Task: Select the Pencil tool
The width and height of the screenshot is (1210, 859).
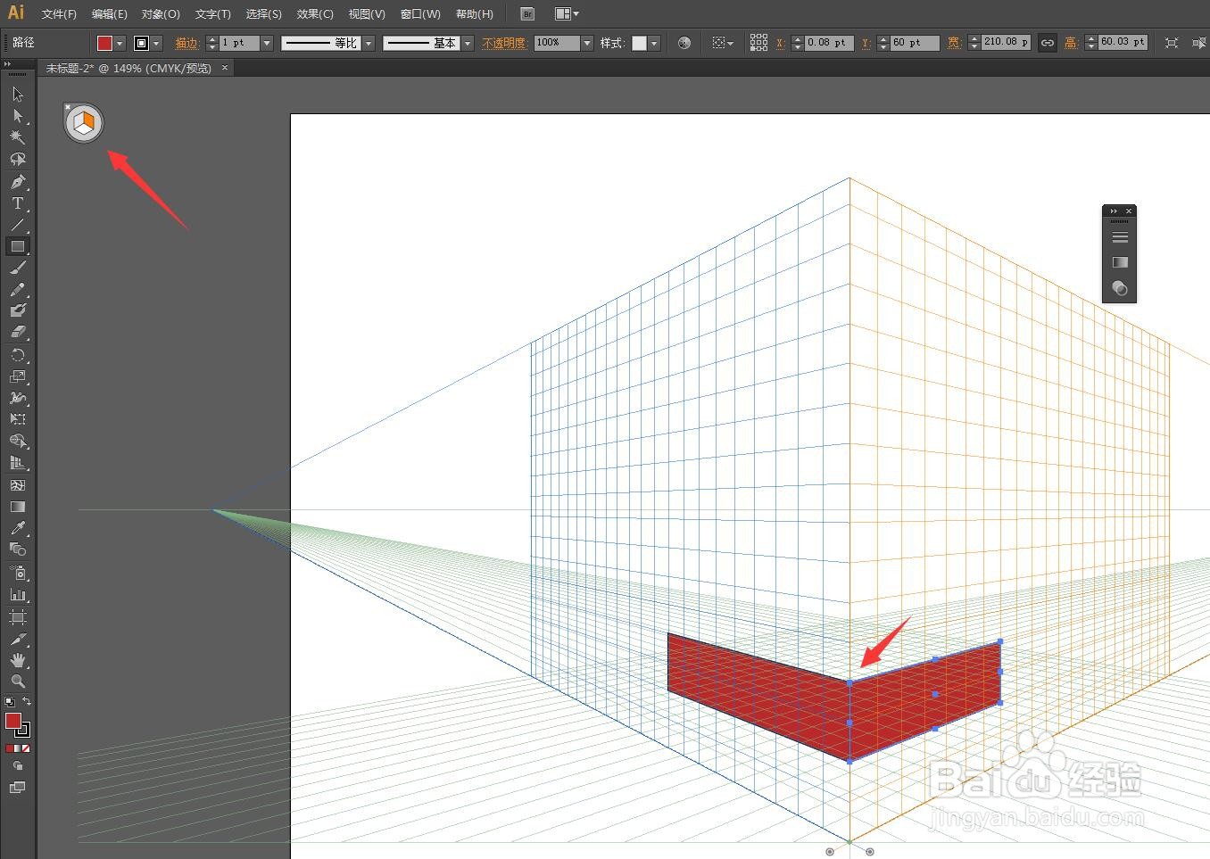Action: [18, 289]
